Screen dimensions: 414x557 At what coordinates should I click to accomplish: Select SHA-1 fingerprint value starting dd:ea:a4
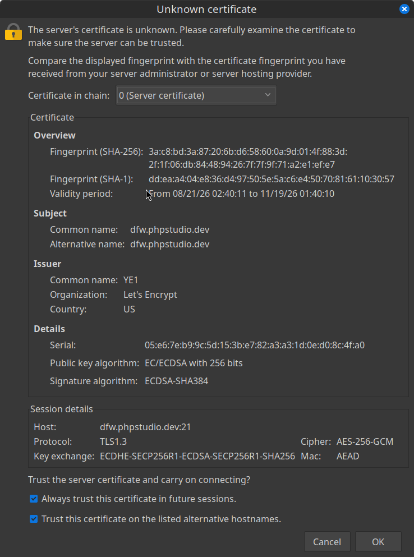coord(272,179)
